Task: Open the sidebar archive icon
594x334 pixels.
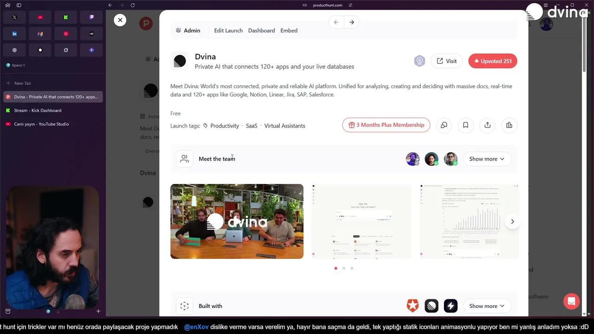Action: click(8, 311)
